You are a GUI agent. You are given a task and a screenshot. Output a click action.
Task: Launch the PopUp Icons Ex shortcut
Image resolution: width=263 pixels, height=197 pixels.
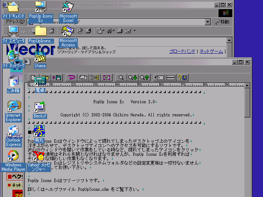click(x=41, y=12)
